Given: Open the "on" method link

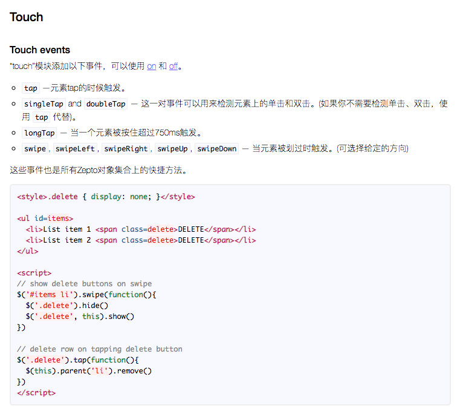Looking at the screenshot, I should click(x=151, y=66).
